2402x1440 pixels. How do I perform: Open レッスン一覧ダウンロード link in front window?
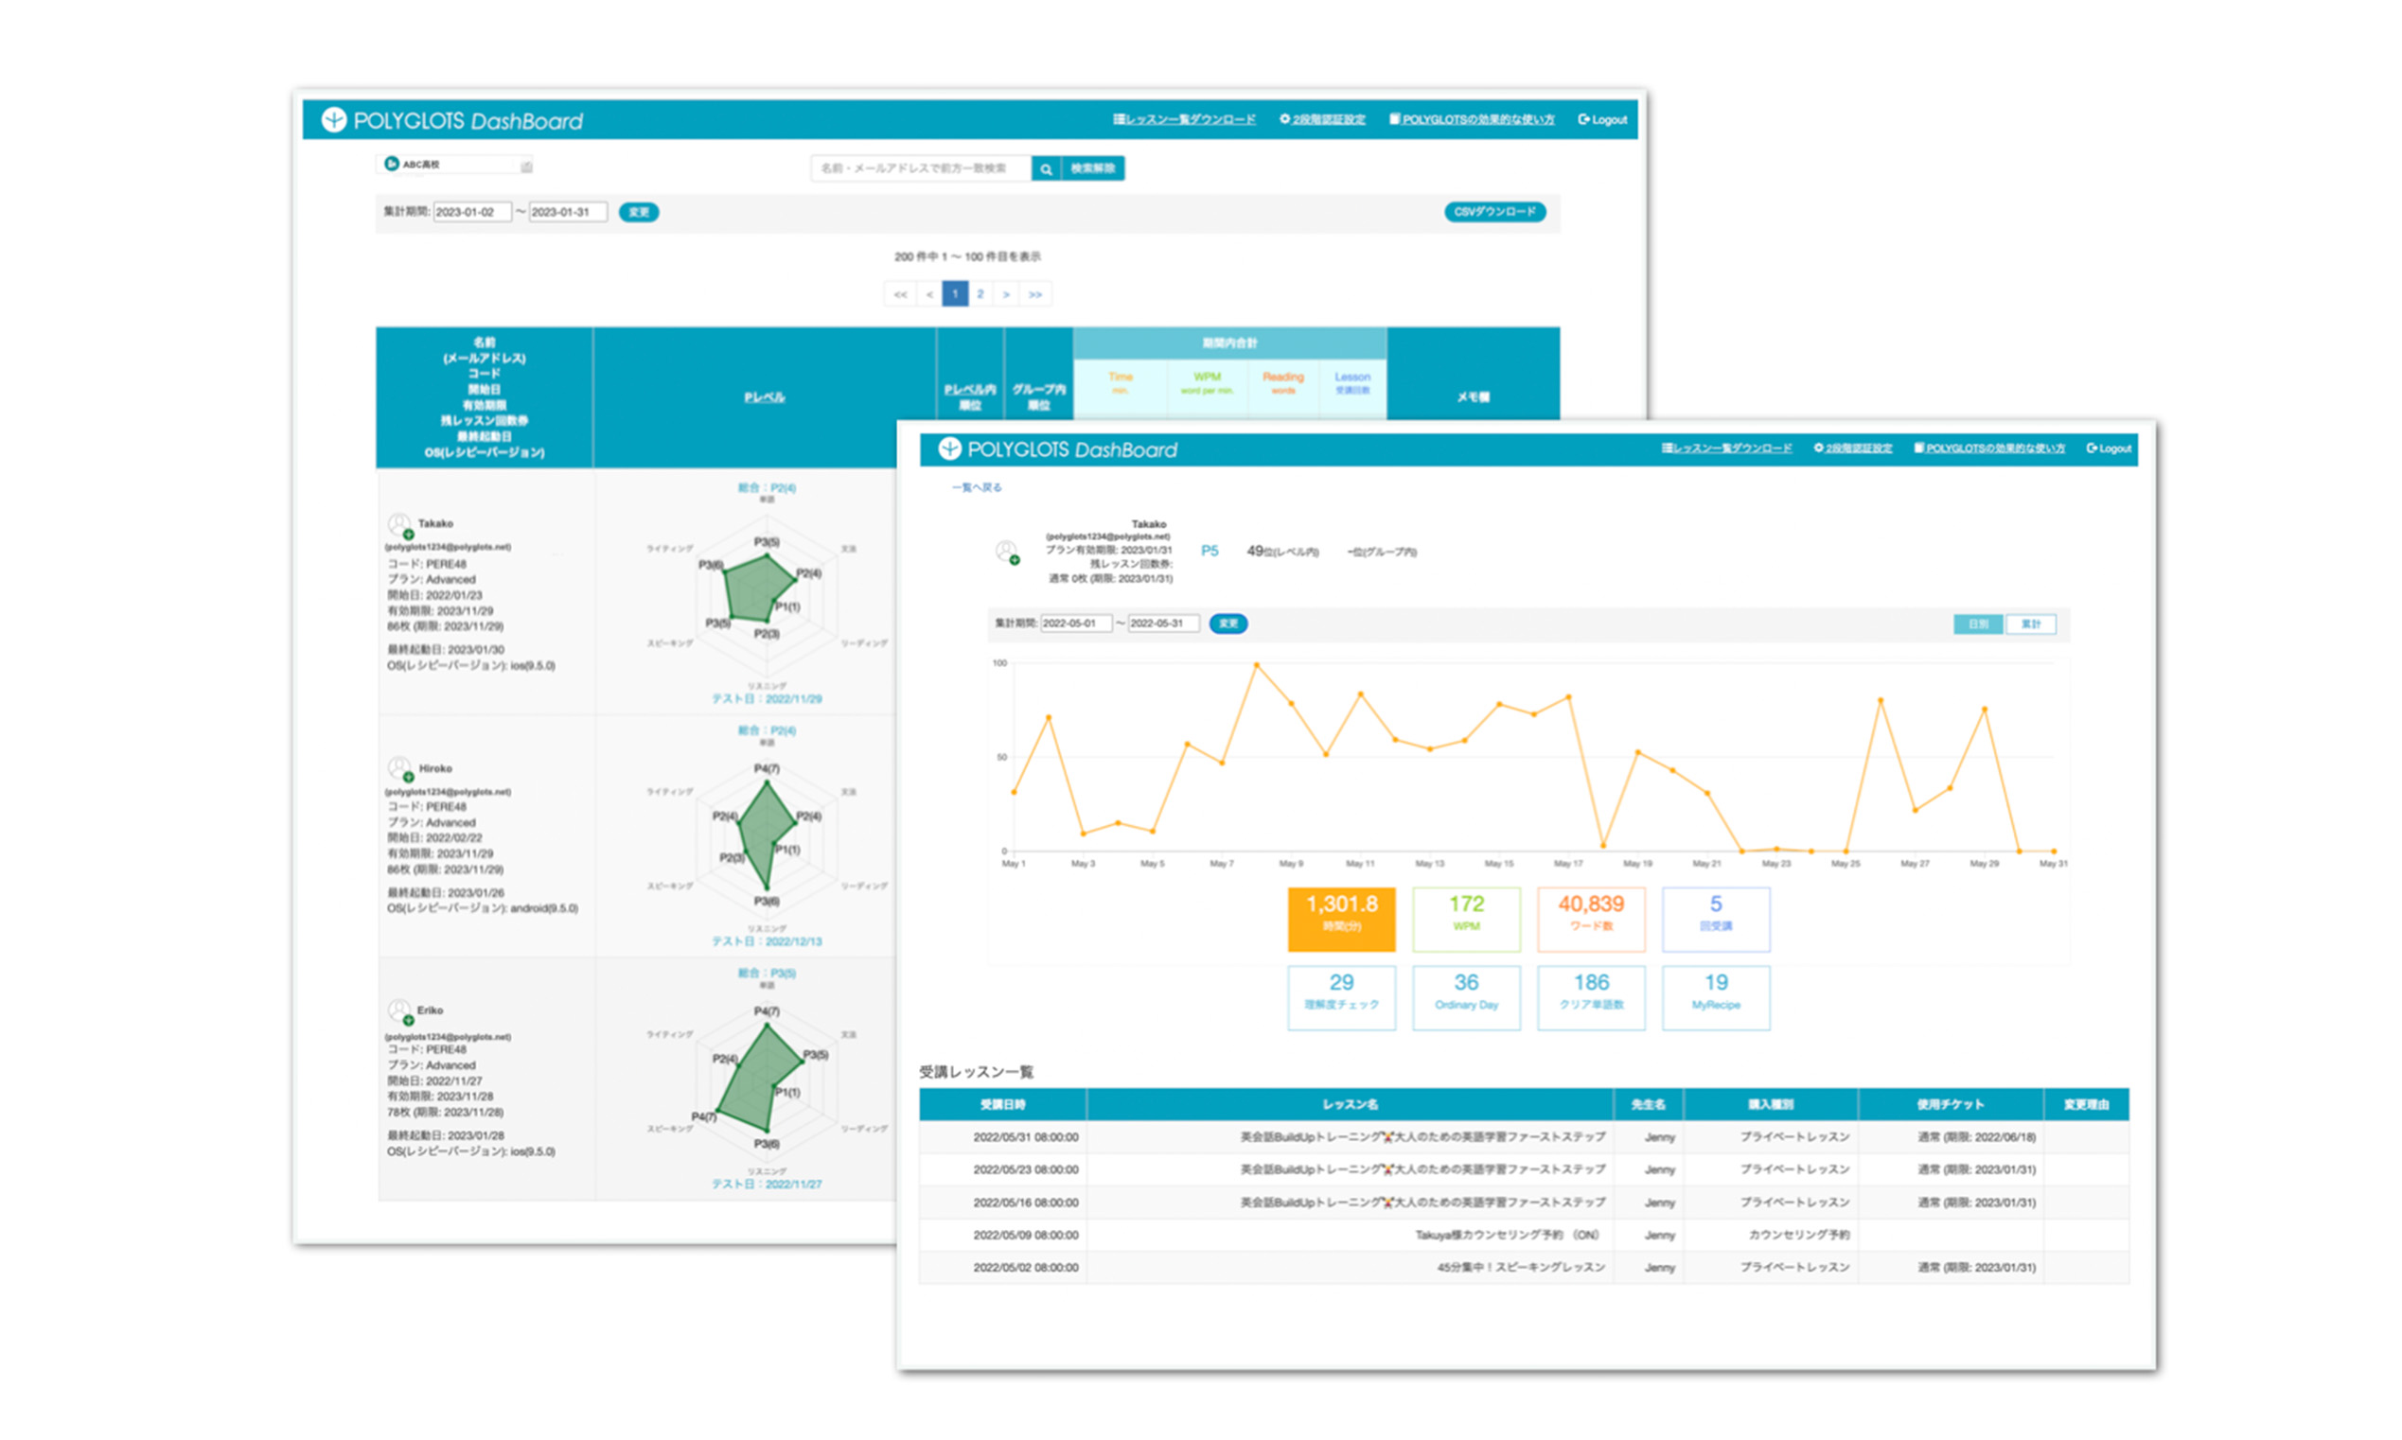(x=1726, y=448)
